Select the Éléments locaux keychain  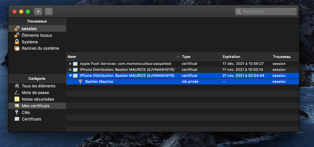37,35
